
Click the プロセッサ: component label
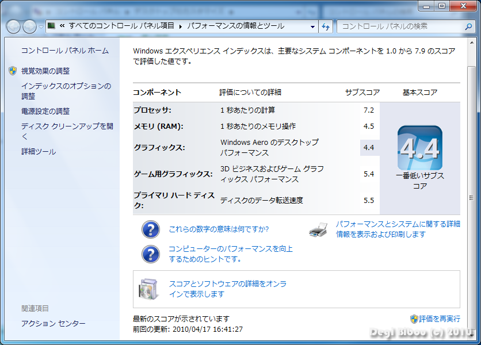tap(152, 110)
